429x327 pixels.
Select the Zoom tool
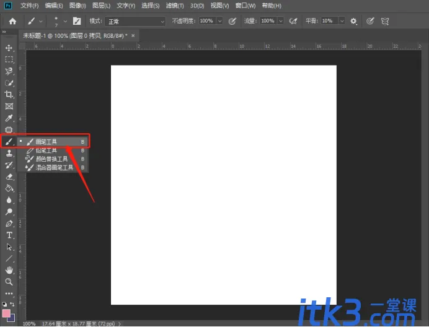(9, 282)
